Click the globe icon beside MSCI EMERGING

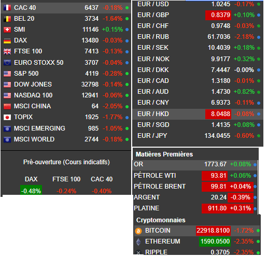(7, 128)
